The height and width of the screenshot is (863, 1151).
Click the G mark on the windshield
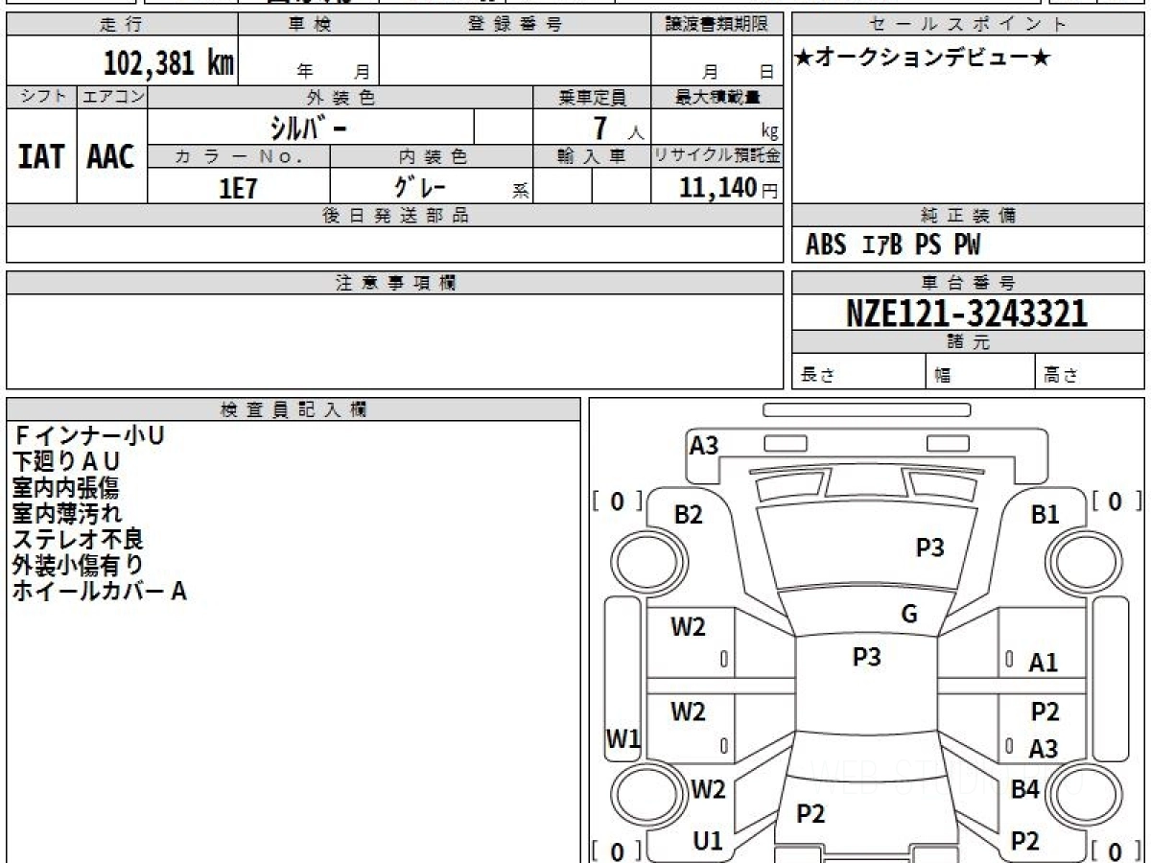pyautogui.click(x=909, y=615)
